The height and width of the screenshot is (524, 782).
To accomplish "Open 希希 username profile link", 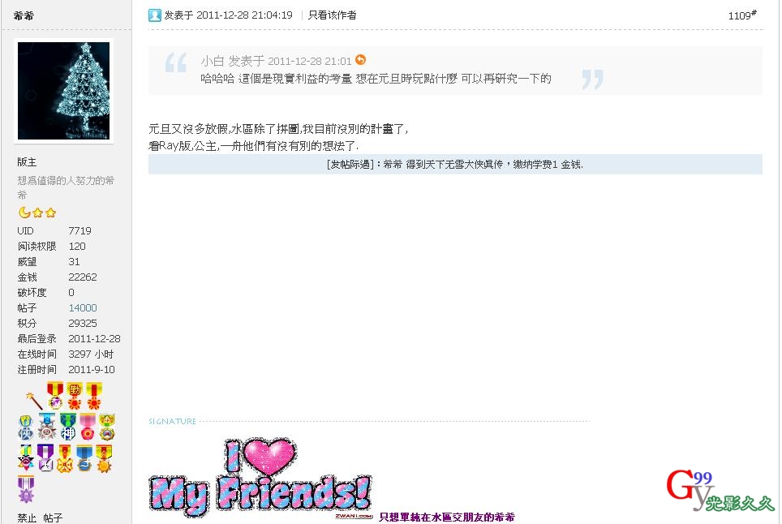I will [x=24, y=15].
